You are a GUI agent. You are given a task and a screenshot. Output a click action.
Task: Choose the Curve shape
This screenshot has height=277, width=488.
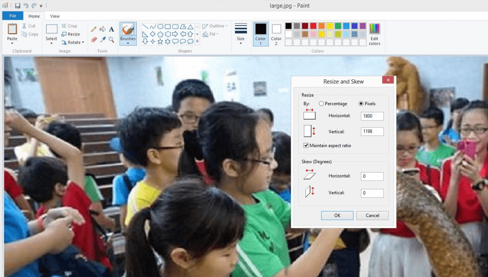coord(153,27)
